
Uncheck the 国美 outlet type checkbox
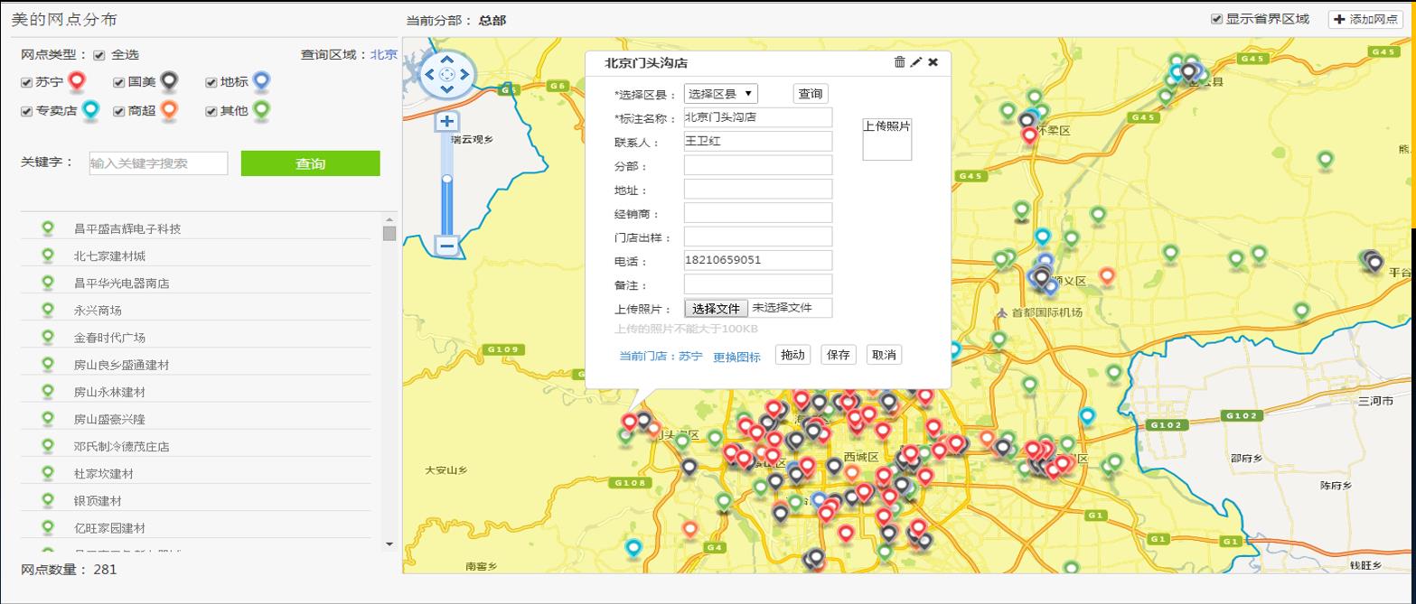click(x=119, y=82)
